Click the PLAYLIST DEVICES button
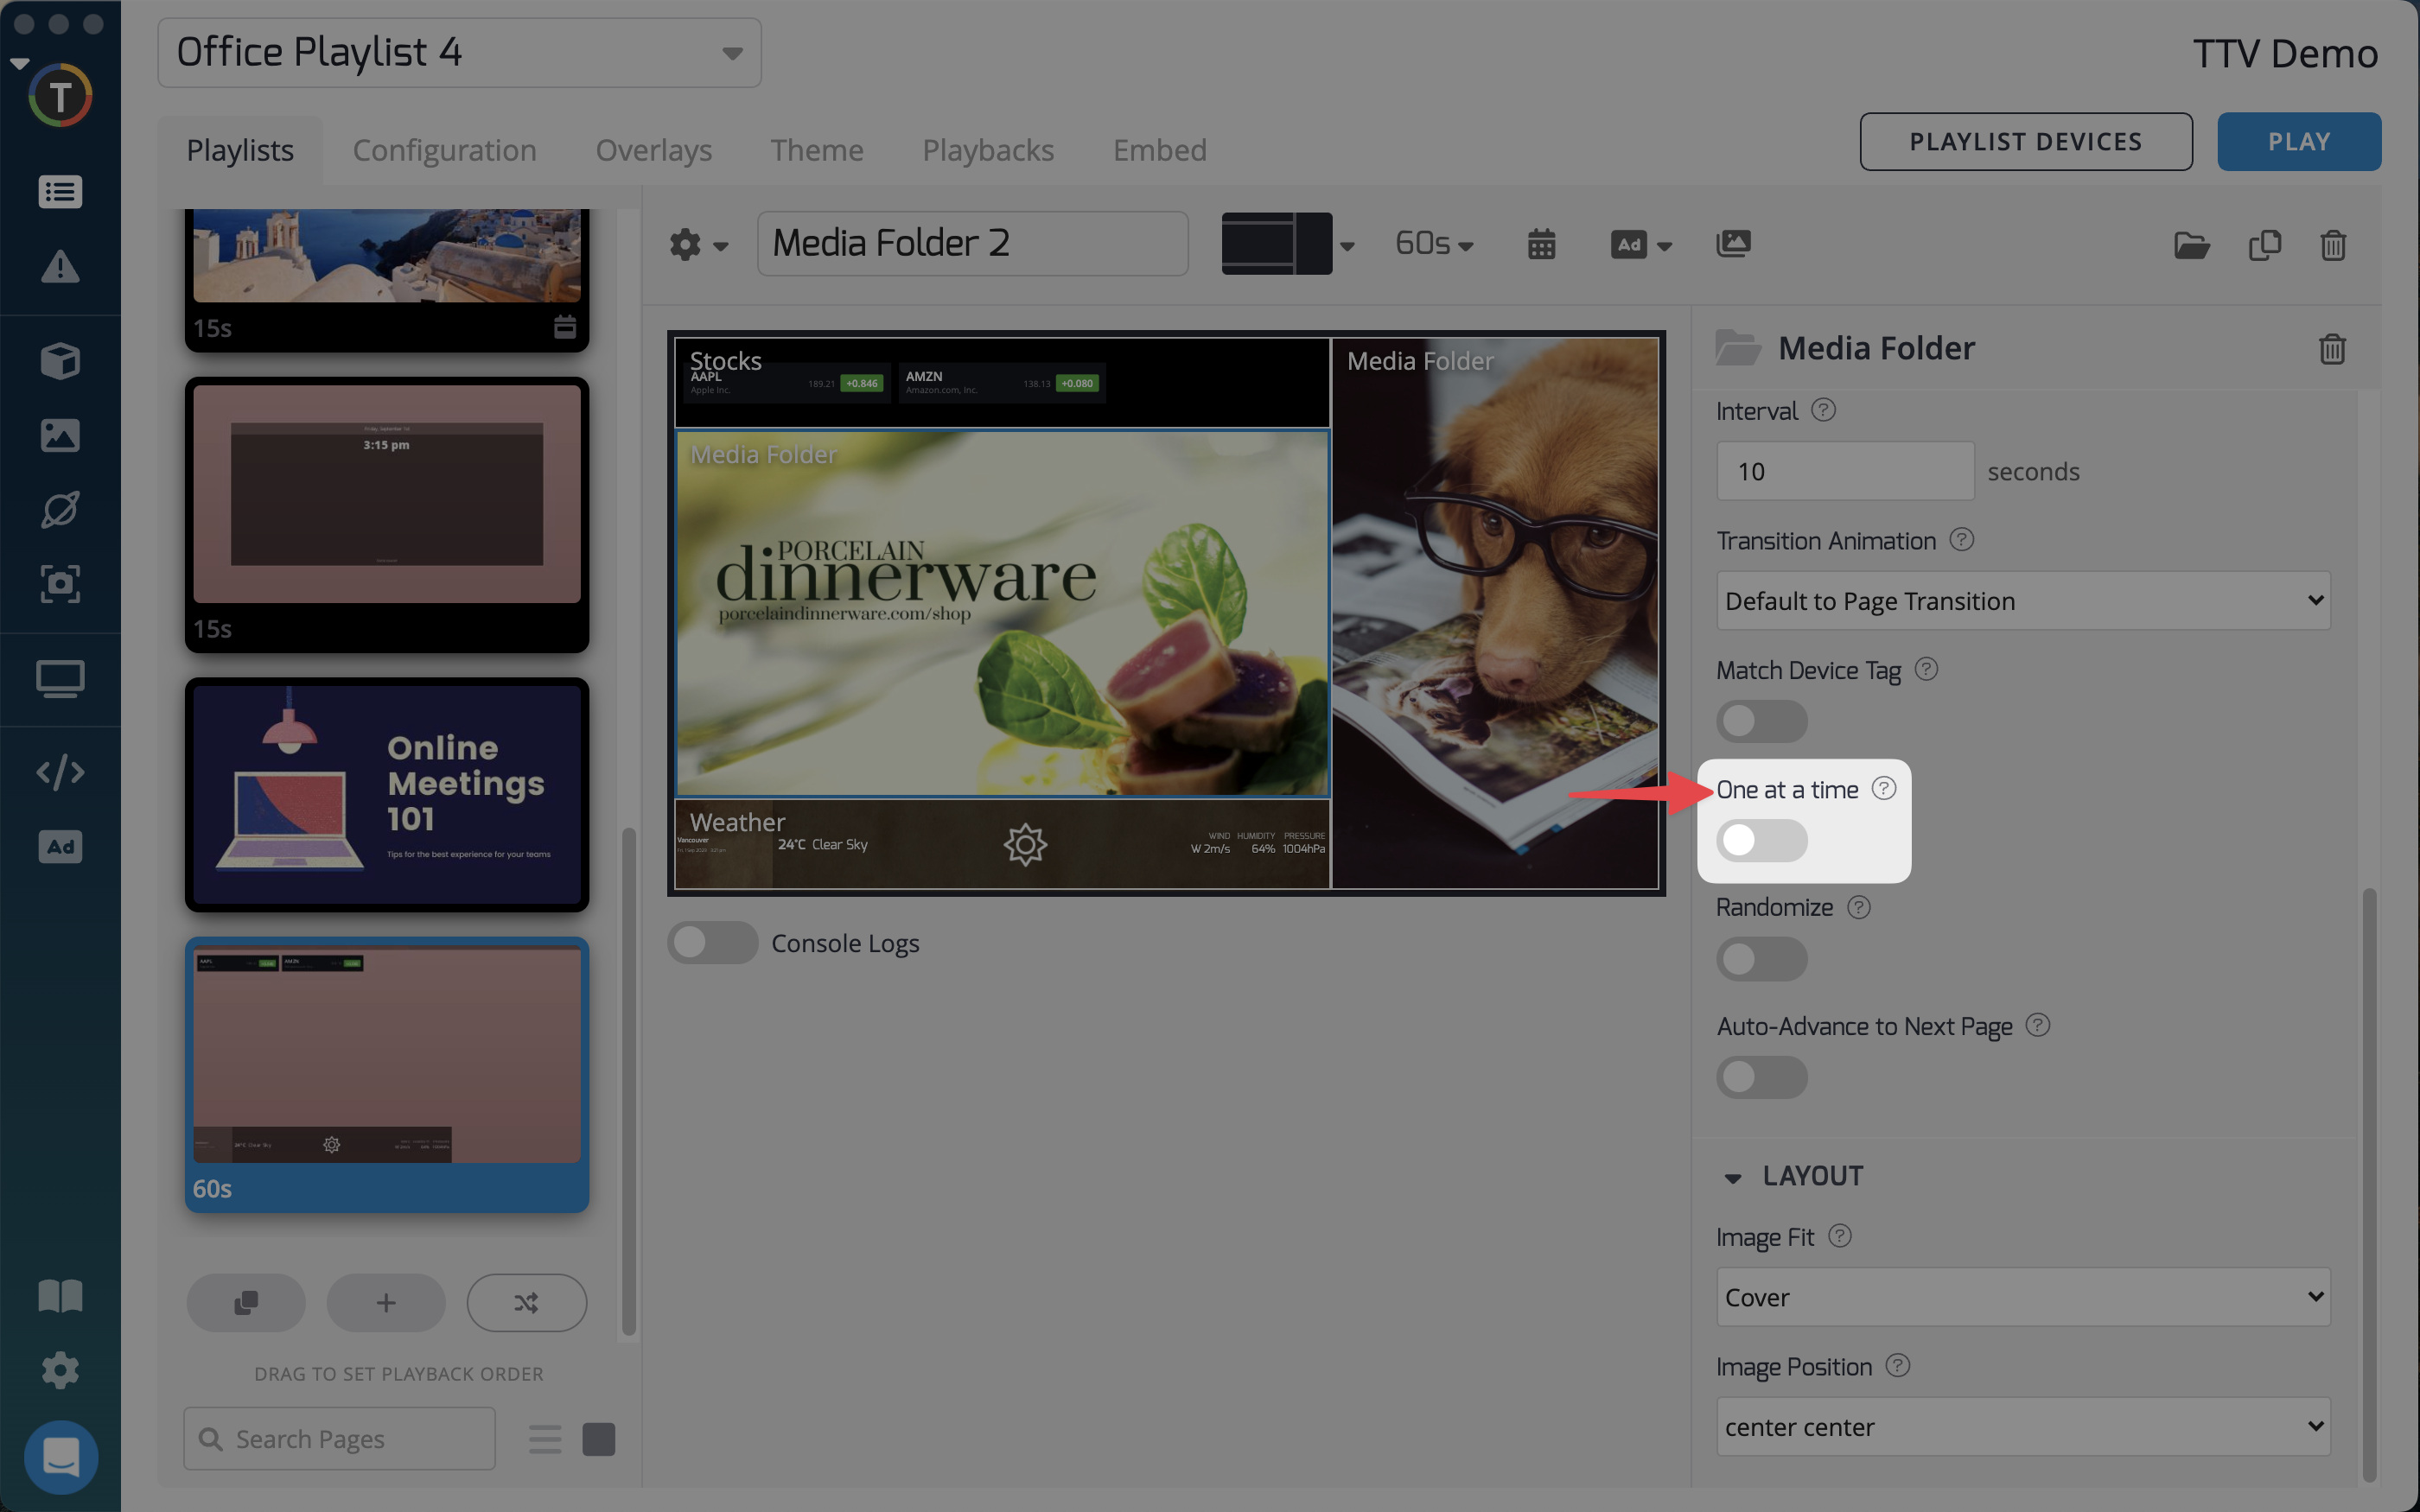This screenshot has width=2420, height=1512. [2025, 142]
